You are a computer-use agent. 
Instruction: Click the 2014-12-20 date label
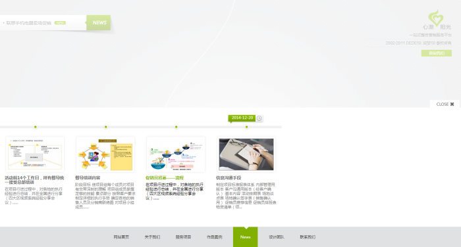click(242, 118)
